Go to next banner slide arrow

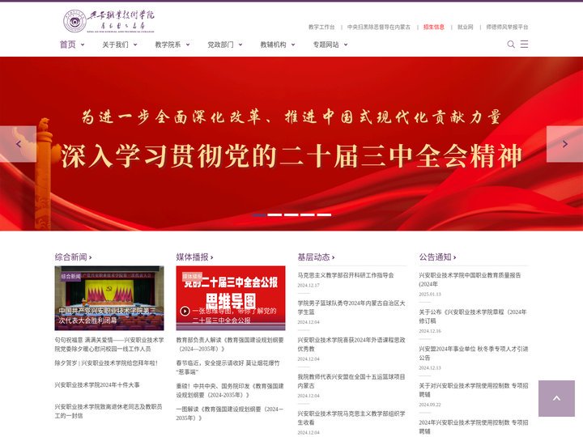[565, 144]
